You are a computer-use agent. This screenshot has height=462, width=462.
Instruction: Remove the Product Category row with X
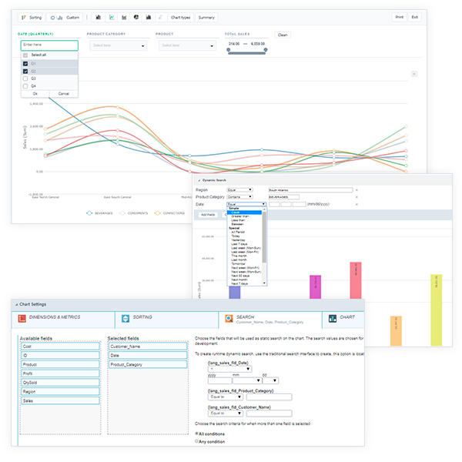tap(357, 196)
